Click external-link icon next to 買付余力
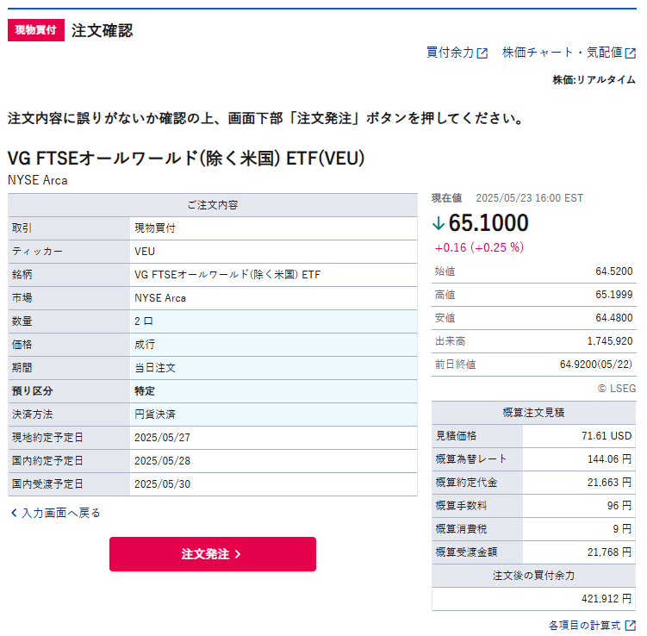Viewport: 647px width, 636px height. (x=482, y=53)
